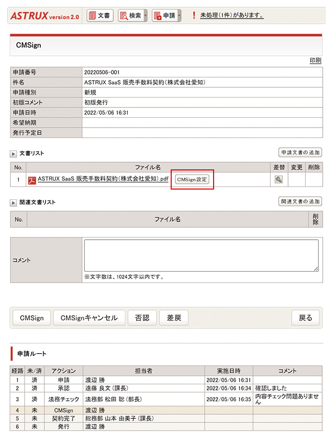Click the 確認しました comment cell
The image size is (331, 439).
[x=288, y=388]
